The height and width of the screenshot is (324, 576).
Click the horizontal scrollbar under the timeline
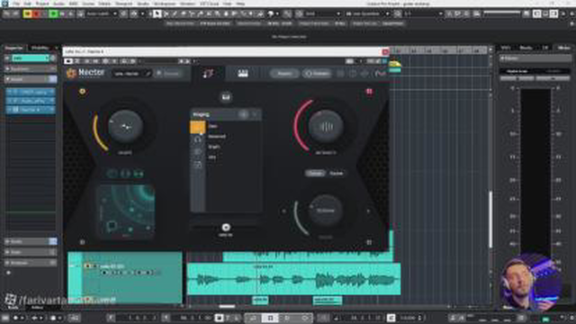227,306
